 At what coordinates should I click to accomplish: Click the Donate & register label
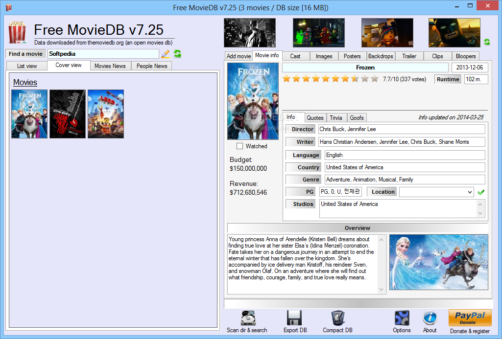(x=470, y=331)
